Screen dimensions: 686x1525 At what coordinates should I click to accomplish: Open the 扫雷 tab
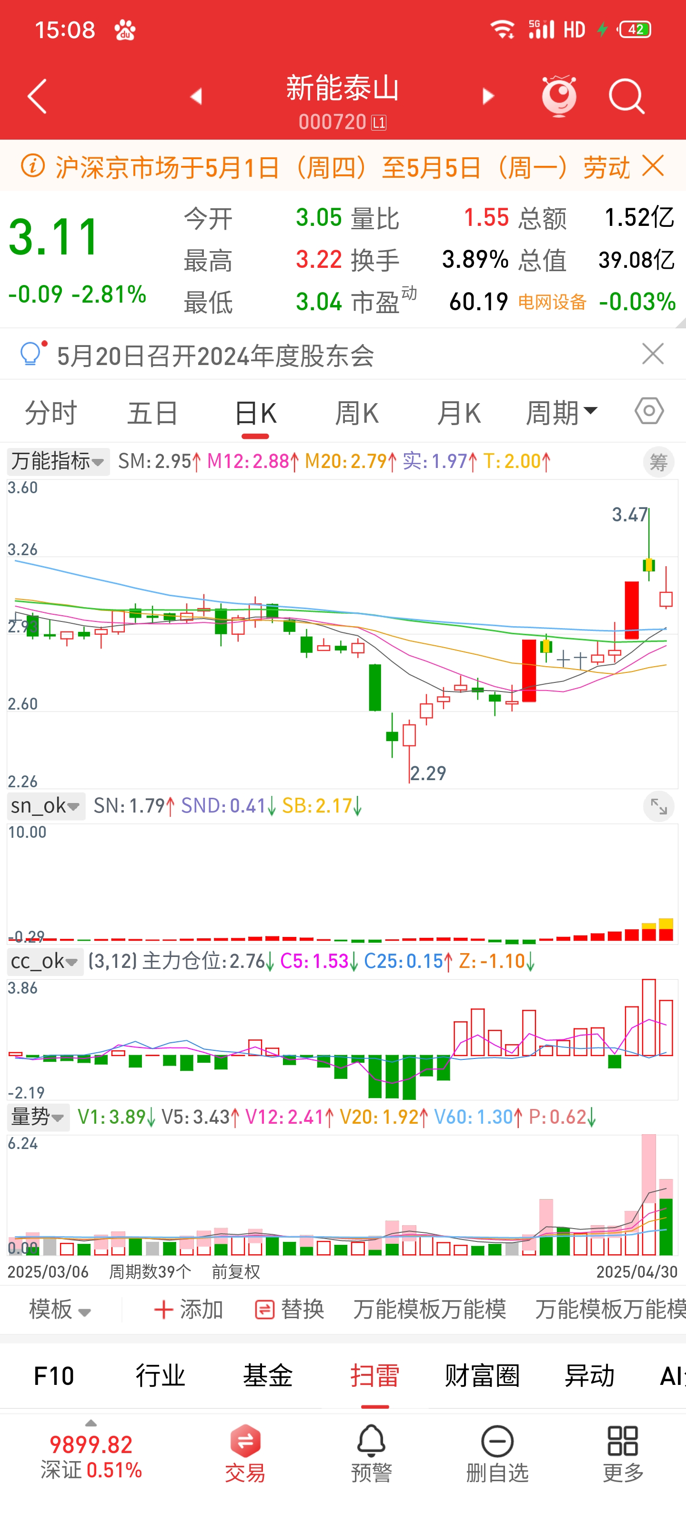click(x=374, y=1376)
